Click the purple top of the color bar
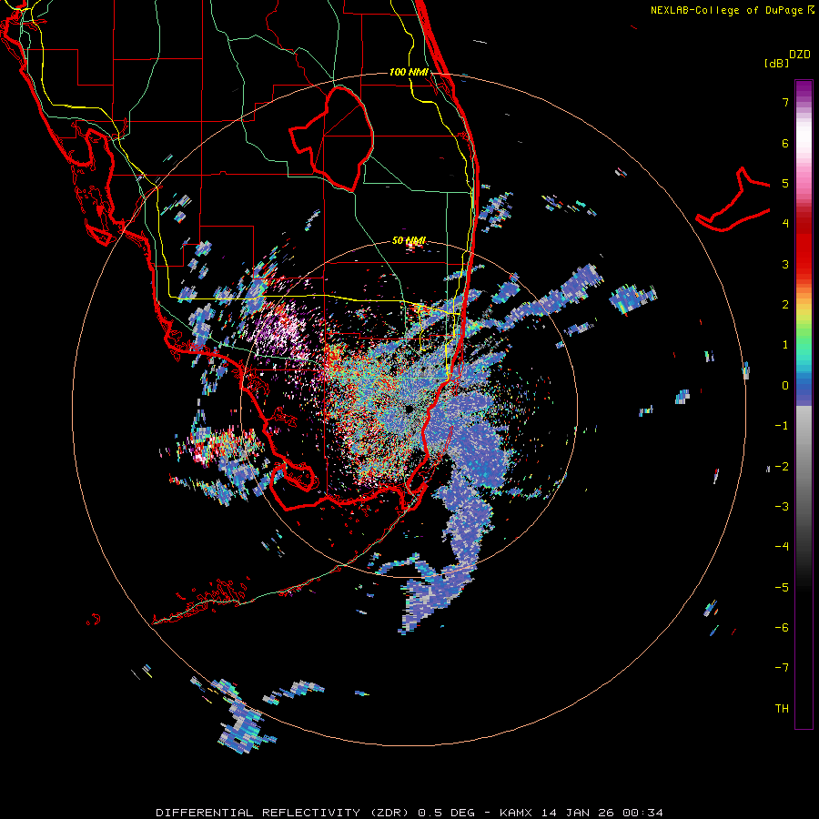Image resolution: width=819 pixels, height=819 pixels. point(804,91)
